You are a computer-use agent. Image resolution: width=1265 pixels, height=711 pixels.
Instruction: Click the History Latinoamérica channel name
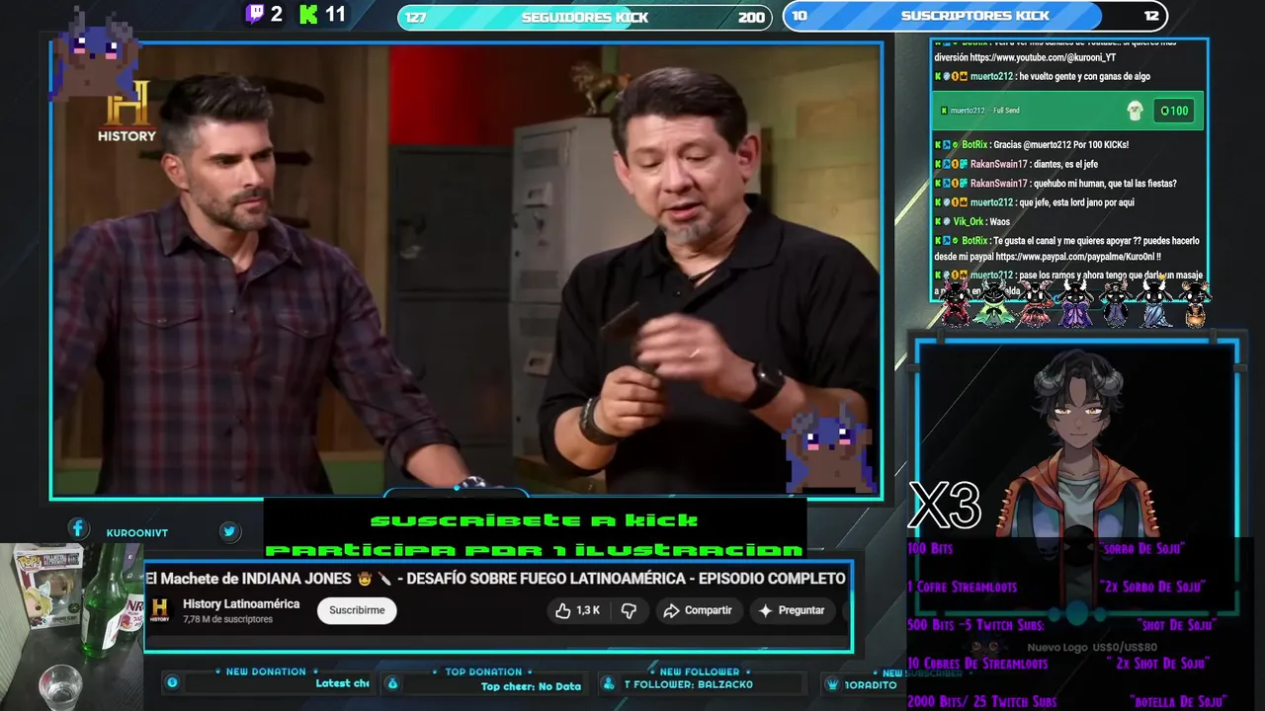241,604
